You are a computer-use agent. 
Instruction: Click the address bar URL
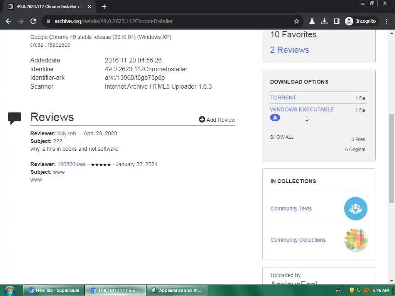[114, 21]
